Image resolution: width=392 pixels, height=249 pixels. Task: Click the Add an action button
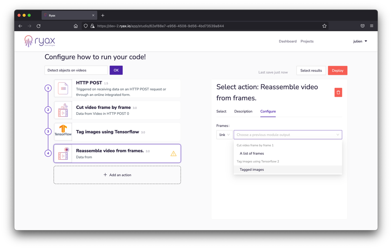[x=117, y=175]
